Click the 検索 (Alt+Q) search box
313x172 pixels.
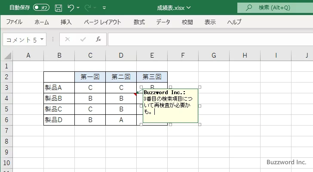pos(275,8)
